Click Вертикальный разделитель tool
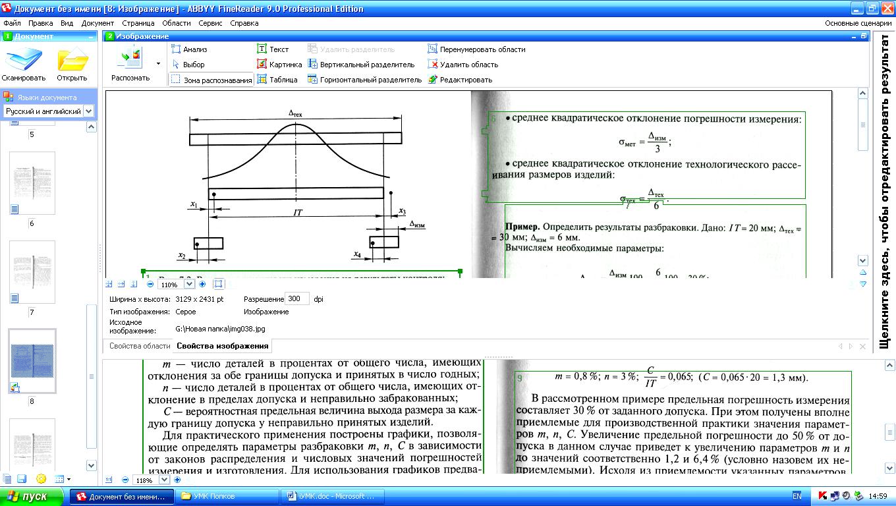The width and height of the screenshot is (896, 506). tap(361, 65)
